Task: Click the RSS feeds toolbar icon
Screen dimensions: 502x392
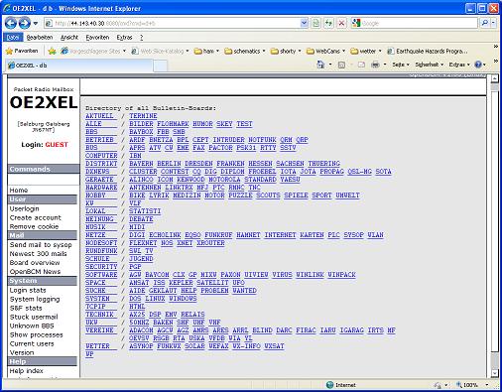Action: [341, 65]
